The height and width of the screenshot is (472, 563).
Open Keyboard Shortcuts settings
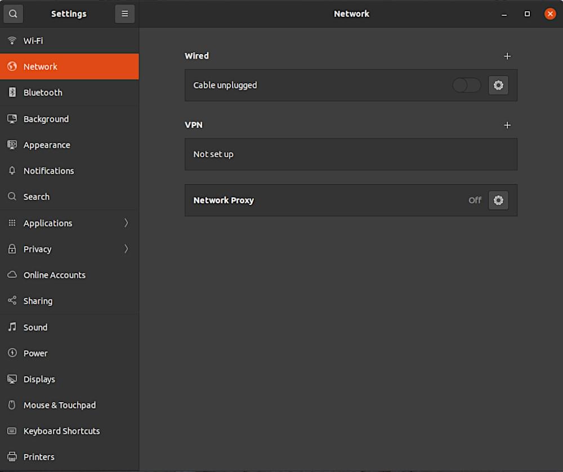tap(61, 431)
